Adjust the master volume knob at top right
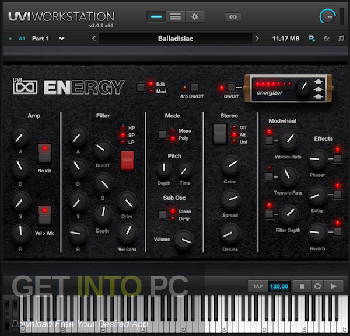Image resolution: width=350 pixels, height=336 pixels. click(x=327, y=16)
